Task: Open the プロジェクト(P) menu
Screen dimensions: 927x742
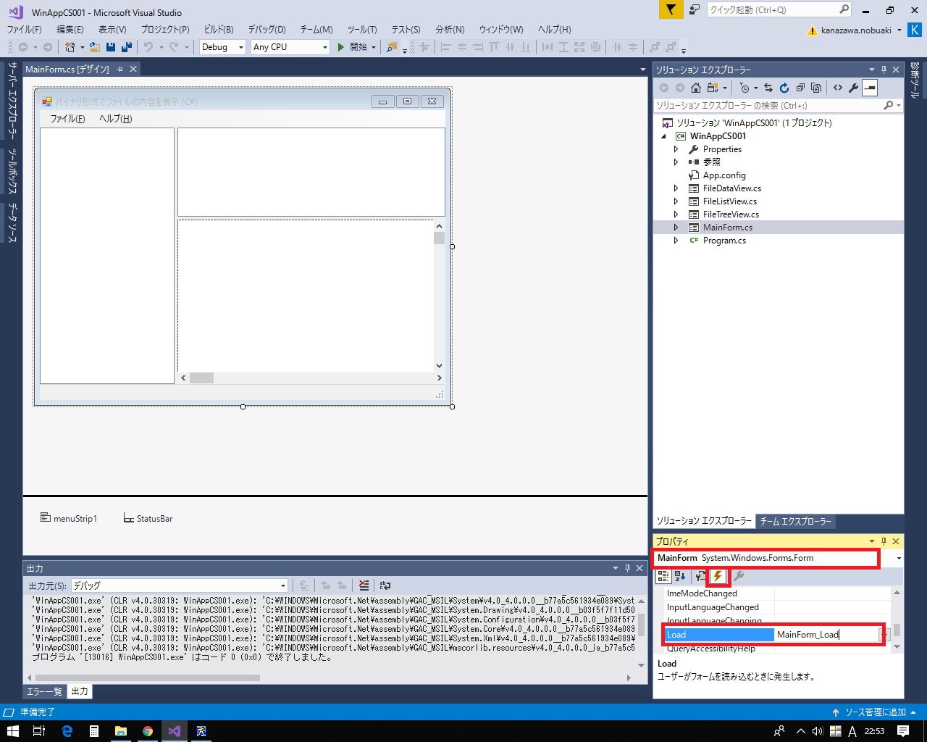Action: [x=165, y=30]
